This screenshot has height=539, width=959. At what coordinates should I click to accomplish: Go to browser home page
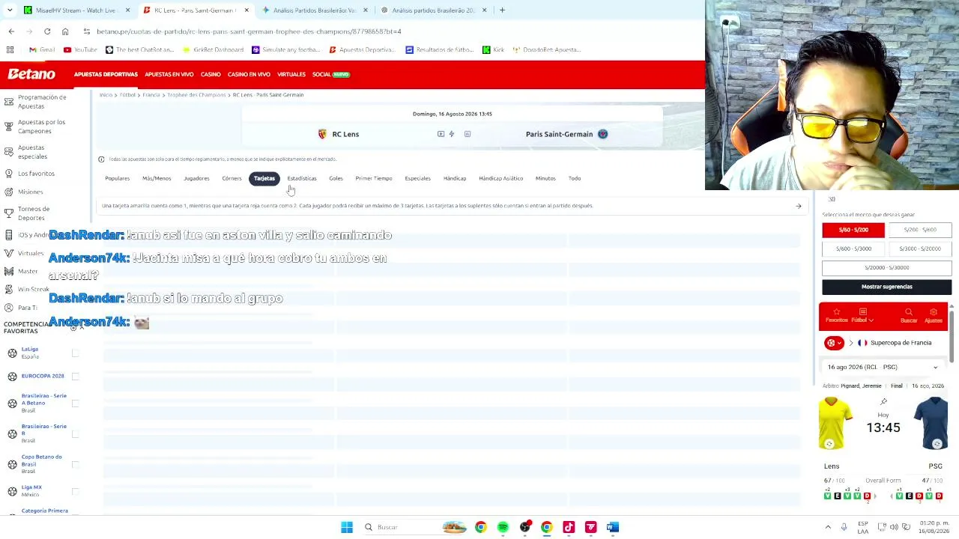(65, 31)
